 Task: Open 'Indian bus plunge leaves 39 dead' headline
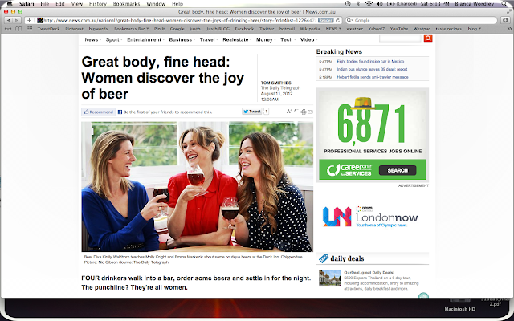(372, 69)
